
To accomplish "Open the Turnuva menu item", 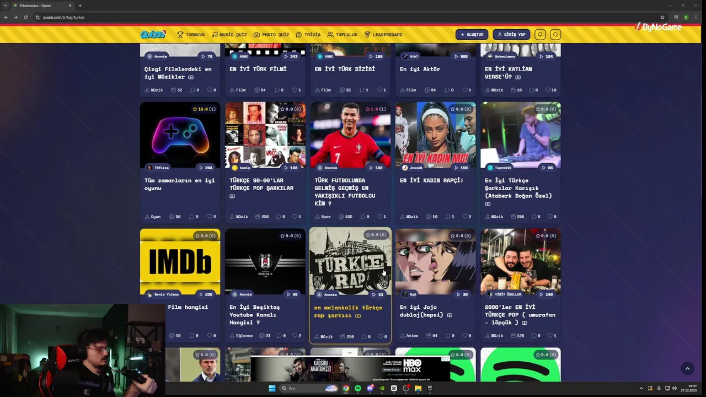I will pos(191,35).
